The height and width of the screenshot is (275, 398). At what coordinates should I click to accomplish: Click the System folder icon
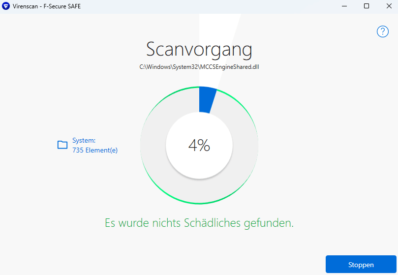[x=62, y=145]
